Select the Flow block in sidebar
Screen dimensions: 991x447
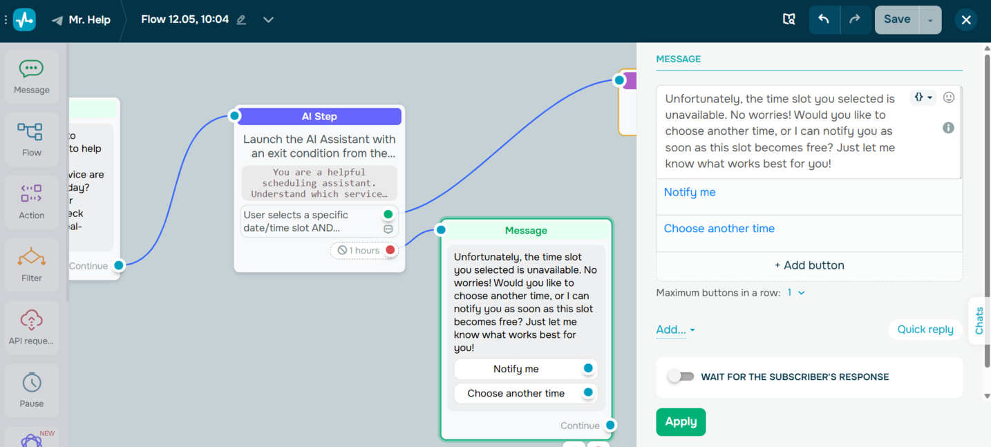pos(32,139)
